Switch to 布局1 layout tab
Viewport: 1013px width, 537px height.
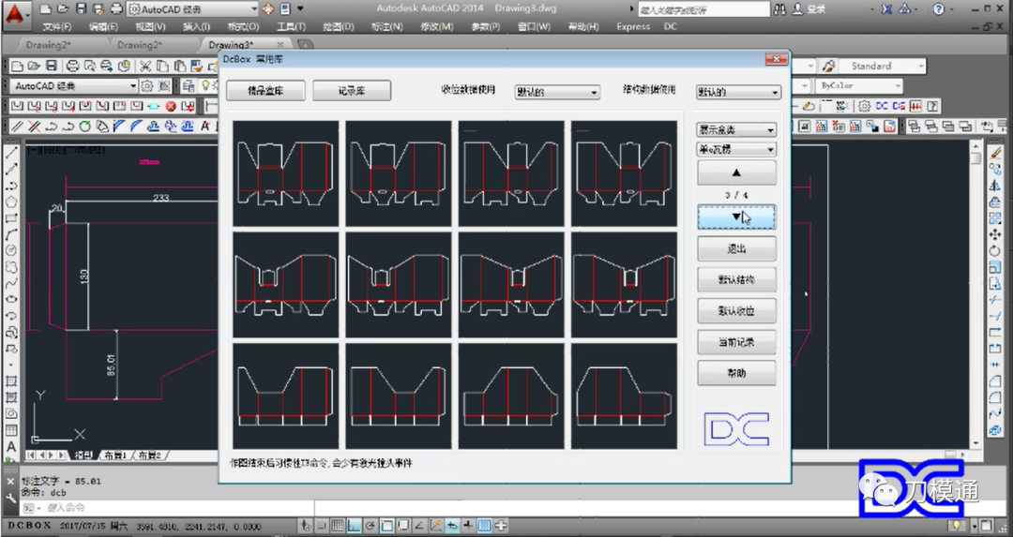tap(115, 455)
